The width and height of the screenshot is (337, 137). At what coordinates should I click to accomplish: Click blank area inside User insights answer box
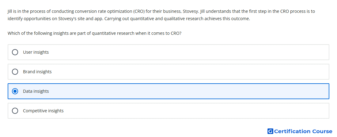pyautogui.click(x=189, y=52)
